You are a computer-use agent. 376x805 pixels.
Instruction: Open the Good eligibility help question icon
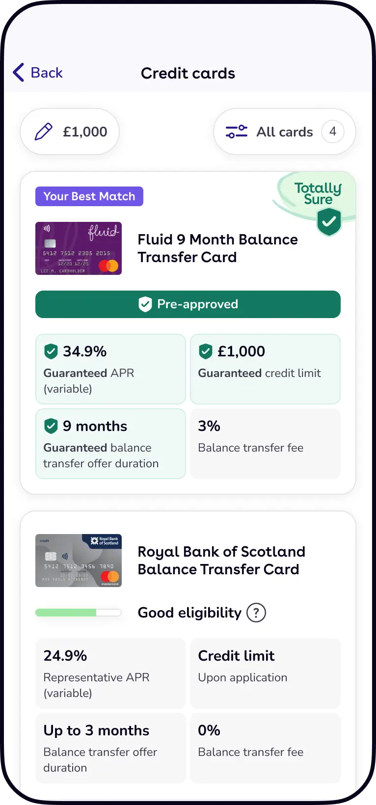coord(256,613)
